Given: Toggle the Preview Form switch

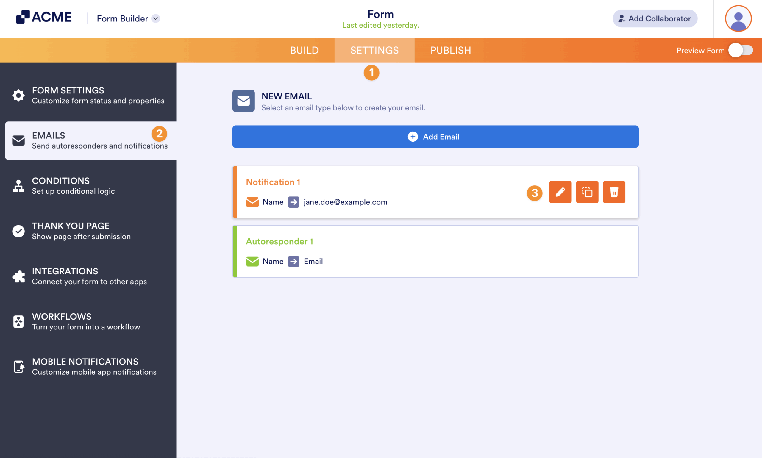Looking at the screenshot, I should 740,50.
